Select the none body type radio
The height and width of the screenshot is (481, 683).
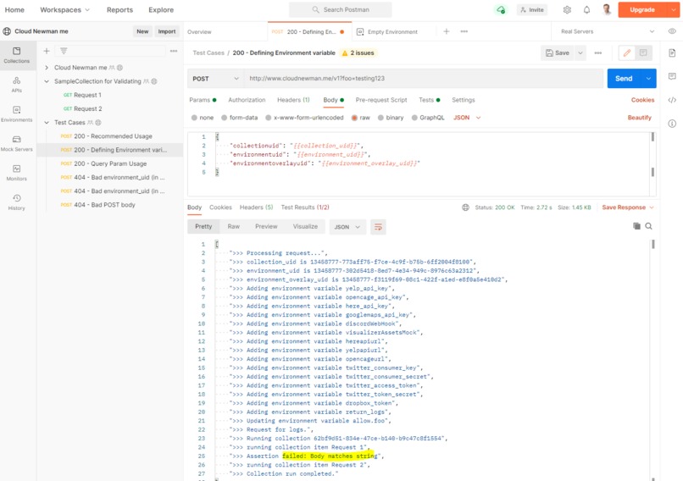[194, 118]
